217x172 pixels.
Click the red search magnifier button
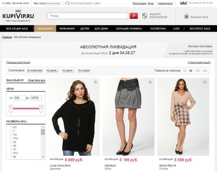coord(133,16)
